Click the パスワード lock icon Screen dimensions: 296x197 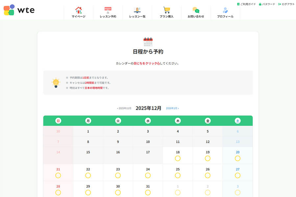point(260,4)
